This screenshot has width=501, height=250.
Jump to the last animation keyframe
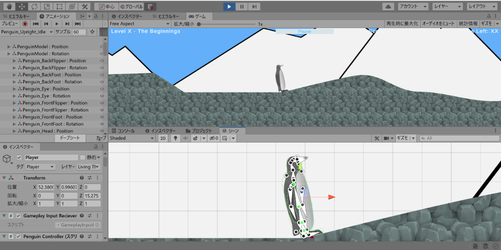pyautogui.click(x=78, y=23)
